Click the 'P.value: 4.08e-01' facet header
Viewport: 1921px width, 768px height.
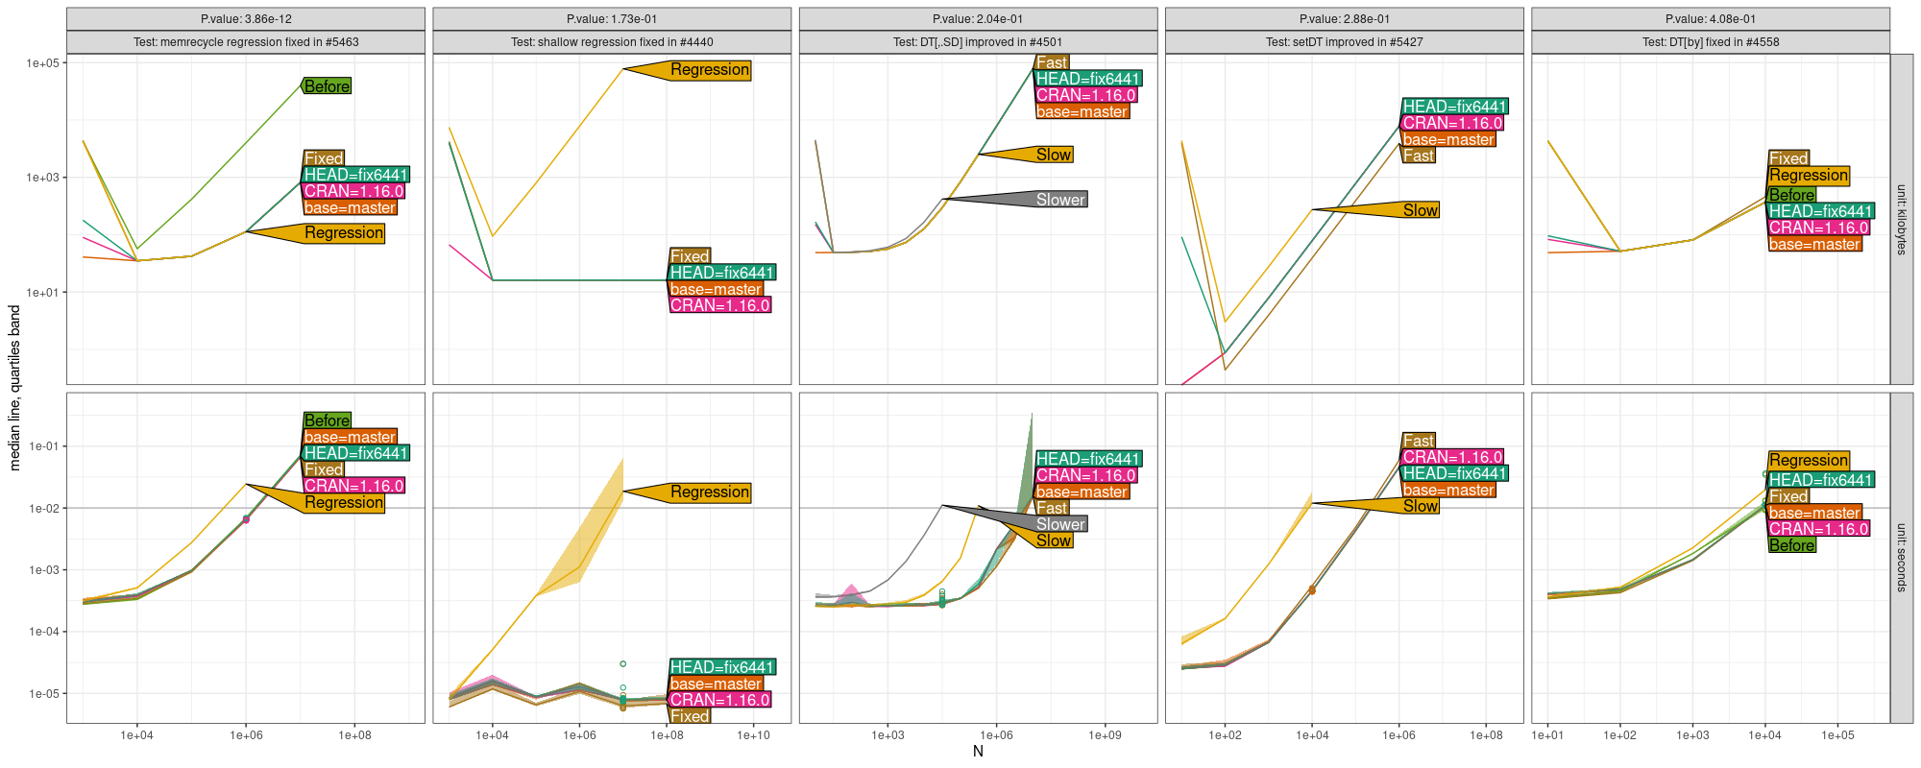coord(1711,19)
